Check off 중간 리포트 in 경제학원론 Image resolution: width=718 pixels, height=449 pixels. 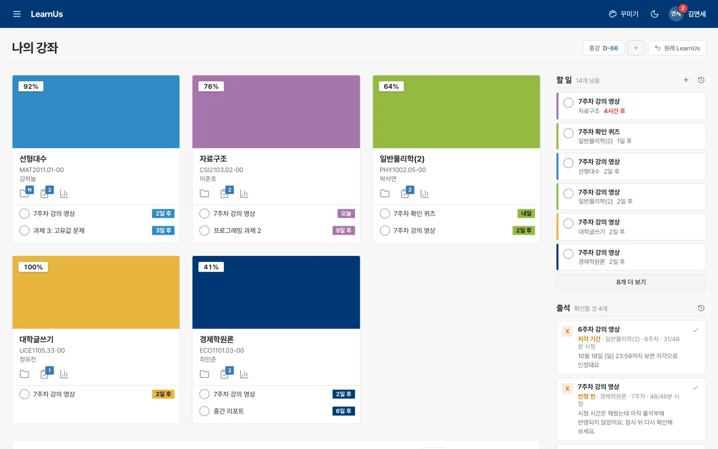coord(205,411)
